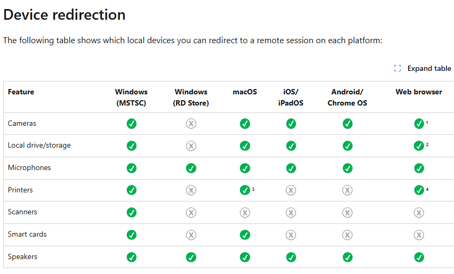Click the Web browser column header
The height and width of the screenshot is (274, 454).
pyautogui.click(x=419, y=92)
